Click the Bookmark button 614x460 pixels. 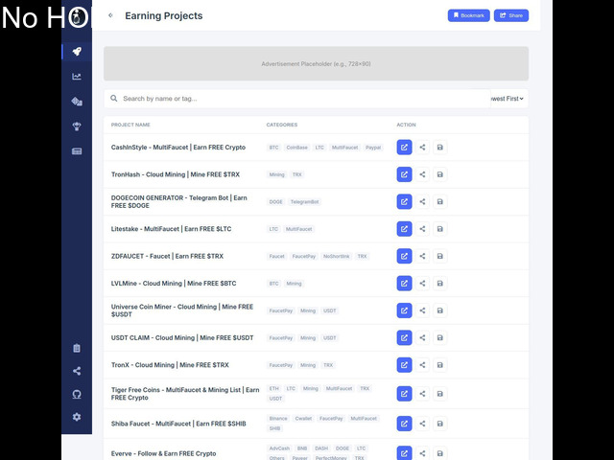tap(468, 15)
